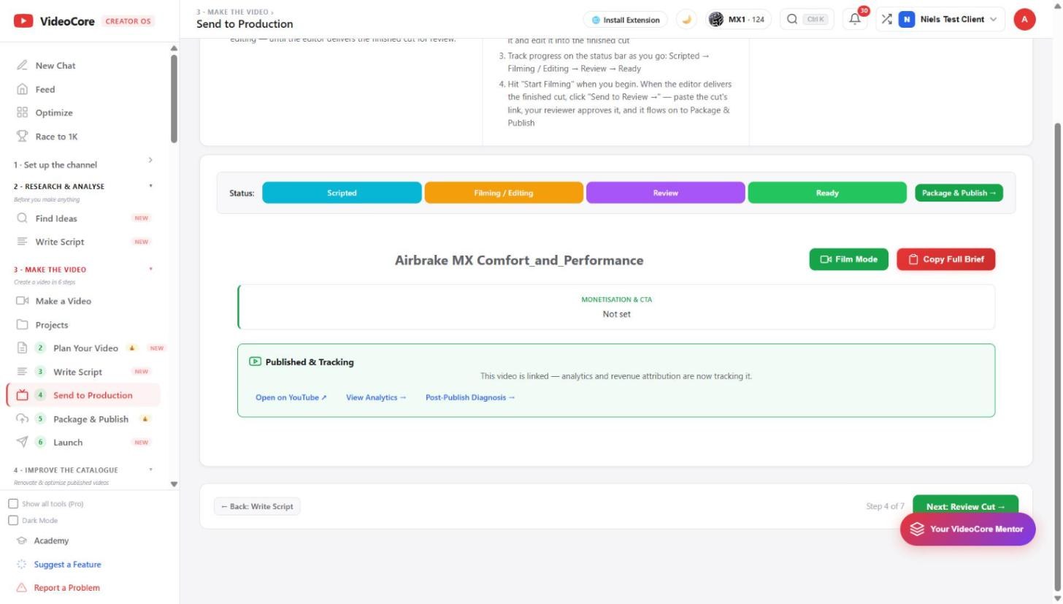Open the red user avatar A
This screenshot has height=604, width=1063.
[x=1024, y=20]
